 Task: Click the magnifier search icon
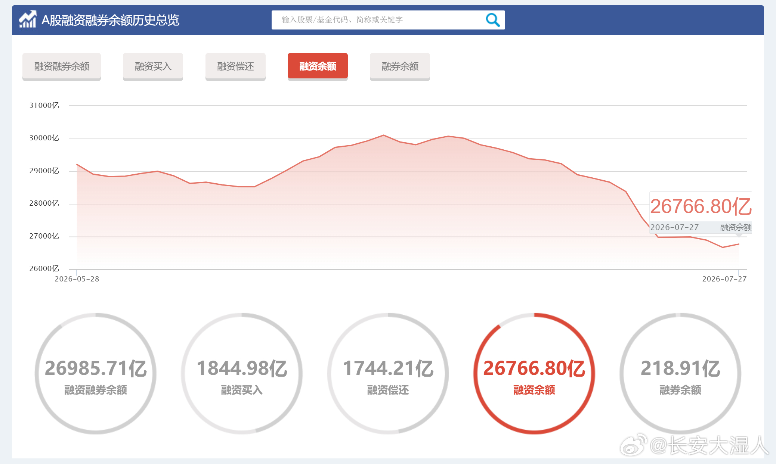coord(492,20)
